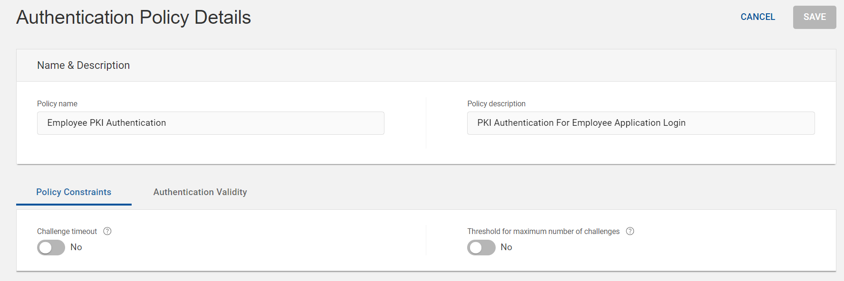Click into the Policy description field
This screenshot has height=281, width=844.
click(641, 123)
